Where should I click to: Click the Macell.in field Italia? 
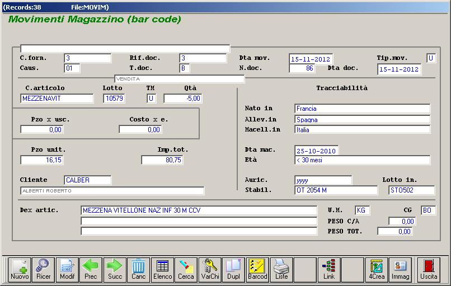coord(363,129)
